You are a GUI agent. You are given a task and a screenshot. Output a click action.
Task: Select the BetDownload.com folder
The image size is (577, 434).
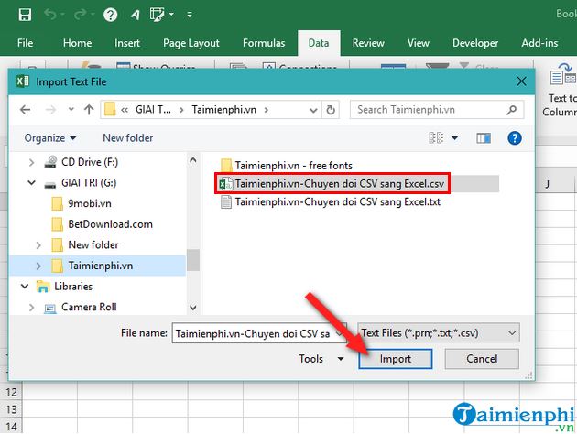click(110, 224)
